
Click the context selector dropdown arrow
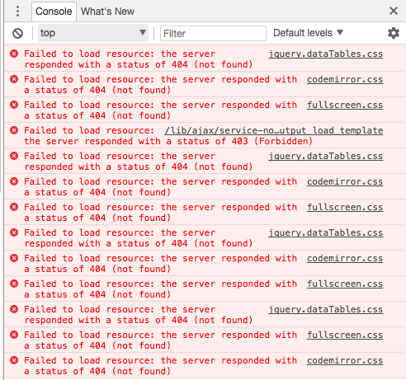point(143,33)
